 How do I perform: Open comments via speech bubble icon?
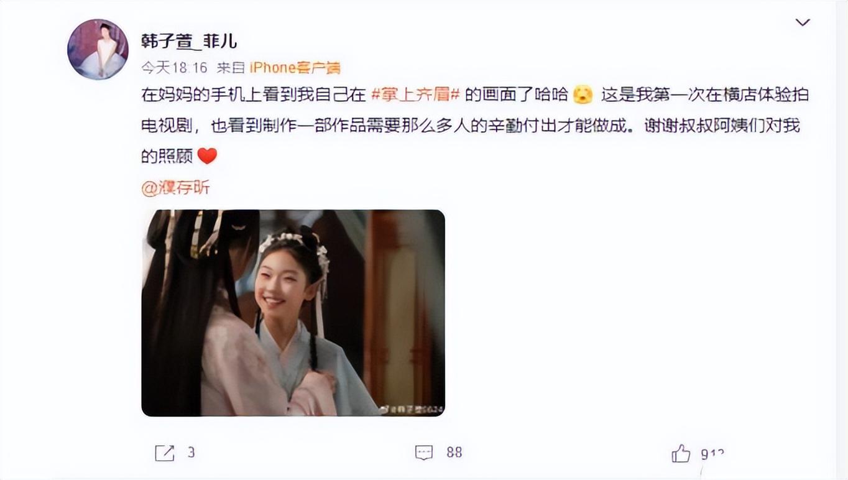424,453
